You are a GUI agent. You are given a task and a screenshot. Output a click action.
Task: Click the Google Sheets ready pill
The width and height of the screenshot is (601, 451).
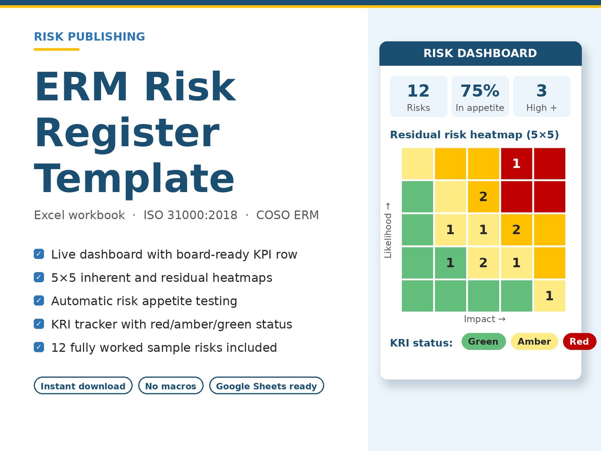[x=266, y=386]
